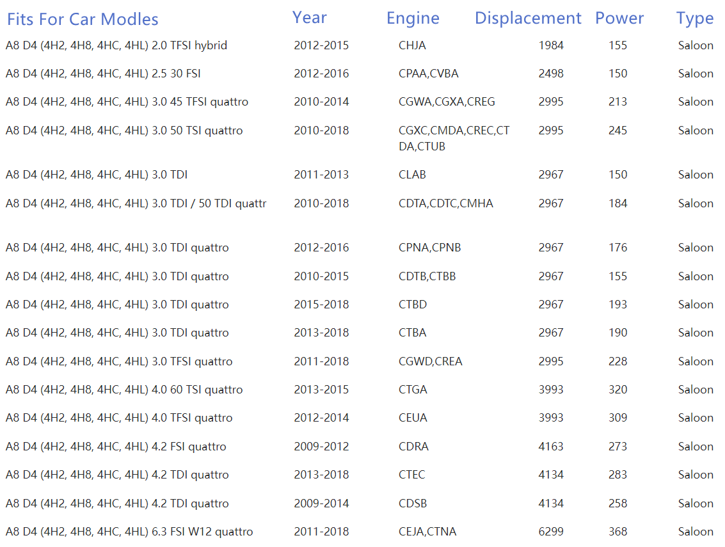Select the Engine column header
Screen dimensions: 725x547
coord(413,19)
